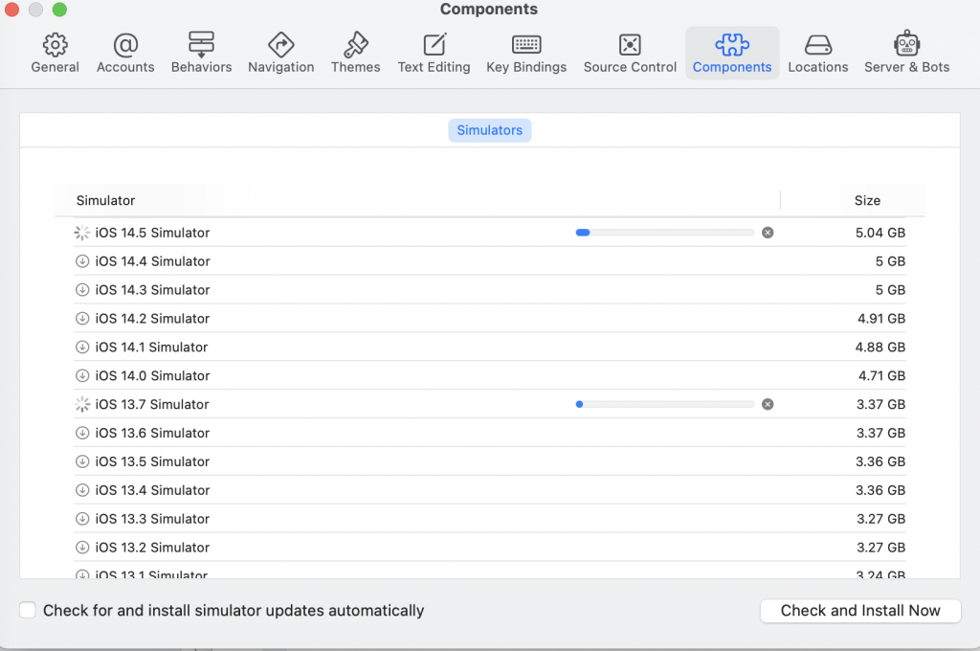The width and height of the screenshot is (980, 651).
Task: Click the iOS 14.5 download progress bar
Action: pos(665,233)
